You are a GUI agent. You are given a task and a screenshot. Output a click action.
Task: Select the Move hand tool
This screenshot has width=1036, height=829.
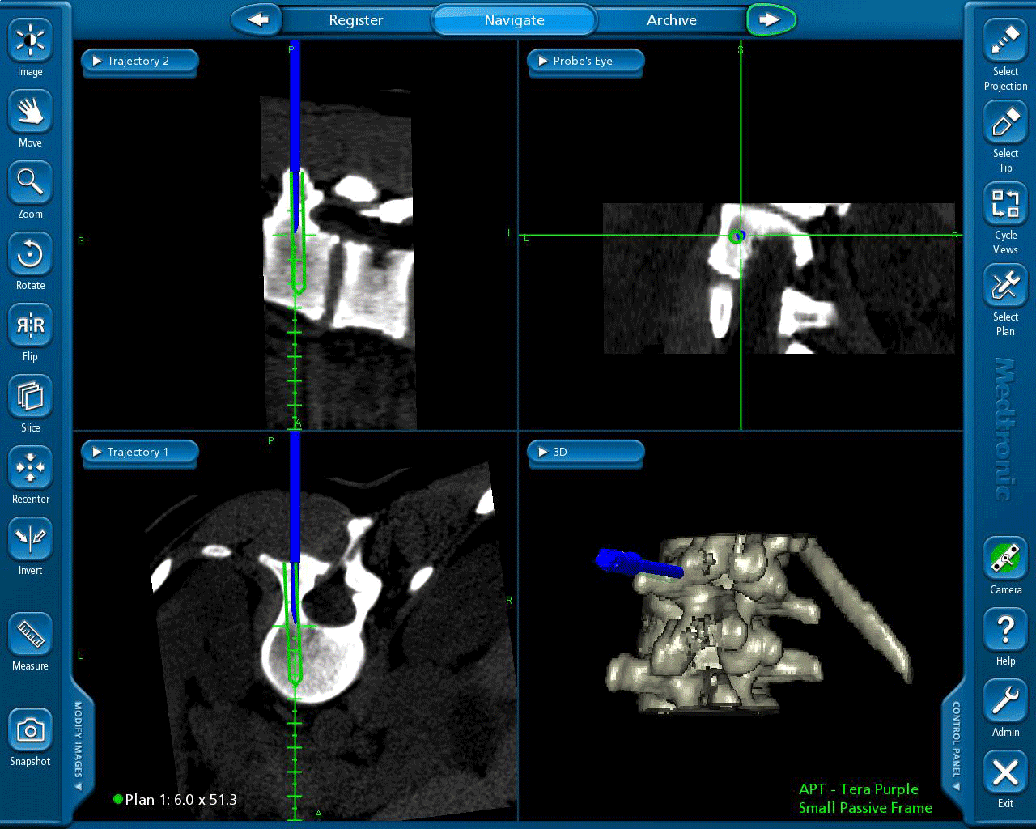coord(30,112)
